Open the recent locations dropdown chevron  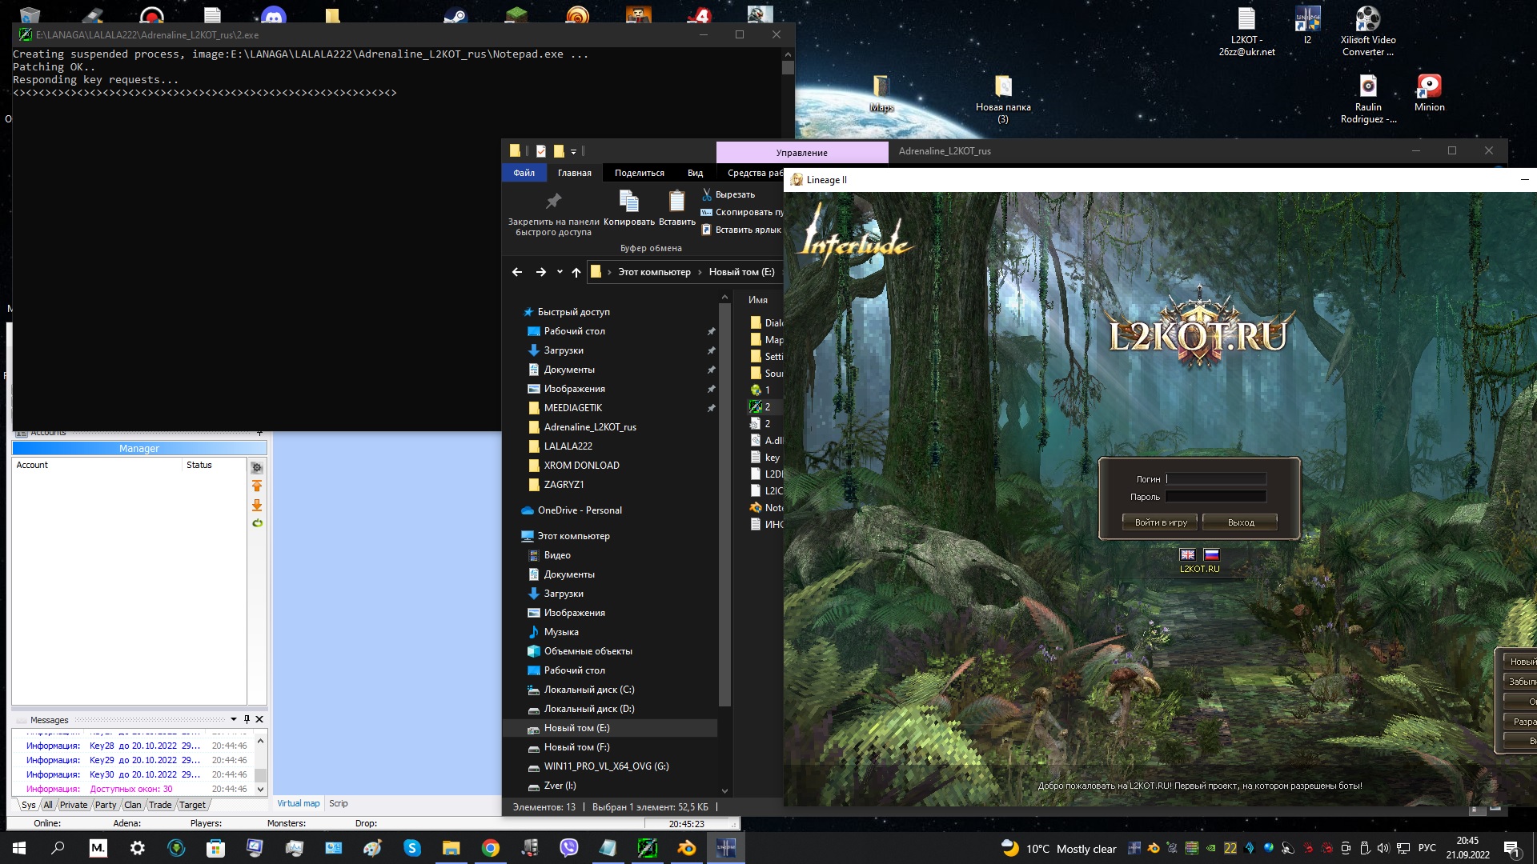[x=560, y=272]
